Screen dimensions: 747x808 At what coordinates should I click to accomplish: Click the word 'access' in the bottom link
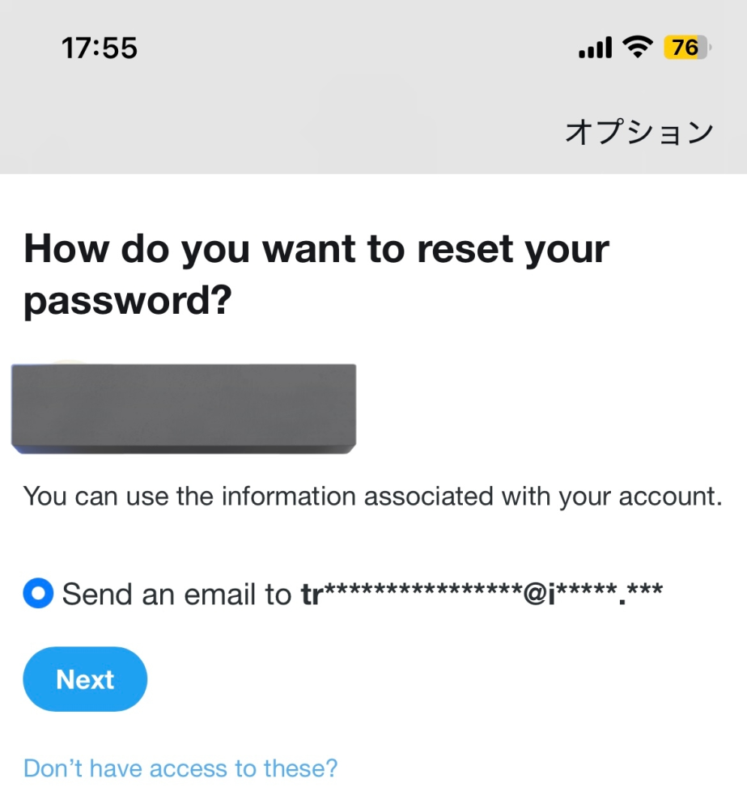coord(189,768)
